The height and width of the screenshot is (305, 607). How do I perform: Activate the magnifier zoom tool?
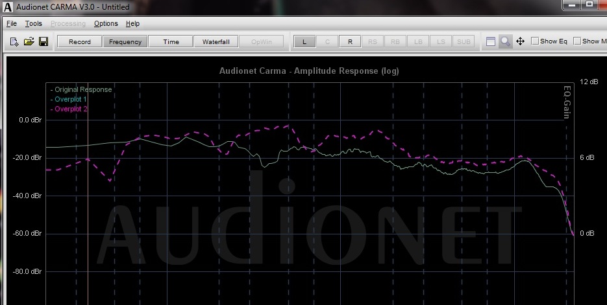pyautogui.click(x=505, y=41)
